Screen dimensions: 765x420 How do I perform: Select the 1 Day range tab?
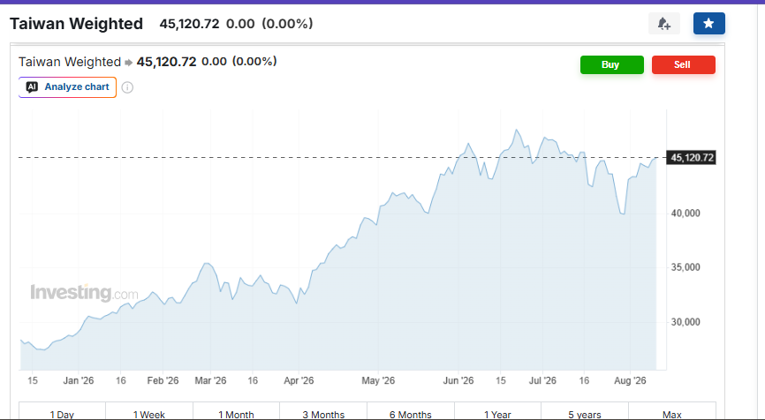[62, 411]
